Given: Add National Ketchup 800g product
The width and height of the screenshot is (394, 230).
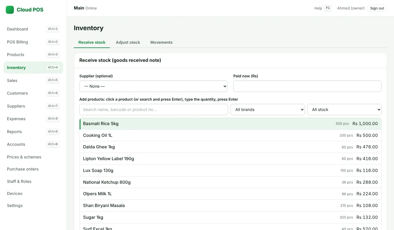Looking at the screenshot, I should coord(230,182).
